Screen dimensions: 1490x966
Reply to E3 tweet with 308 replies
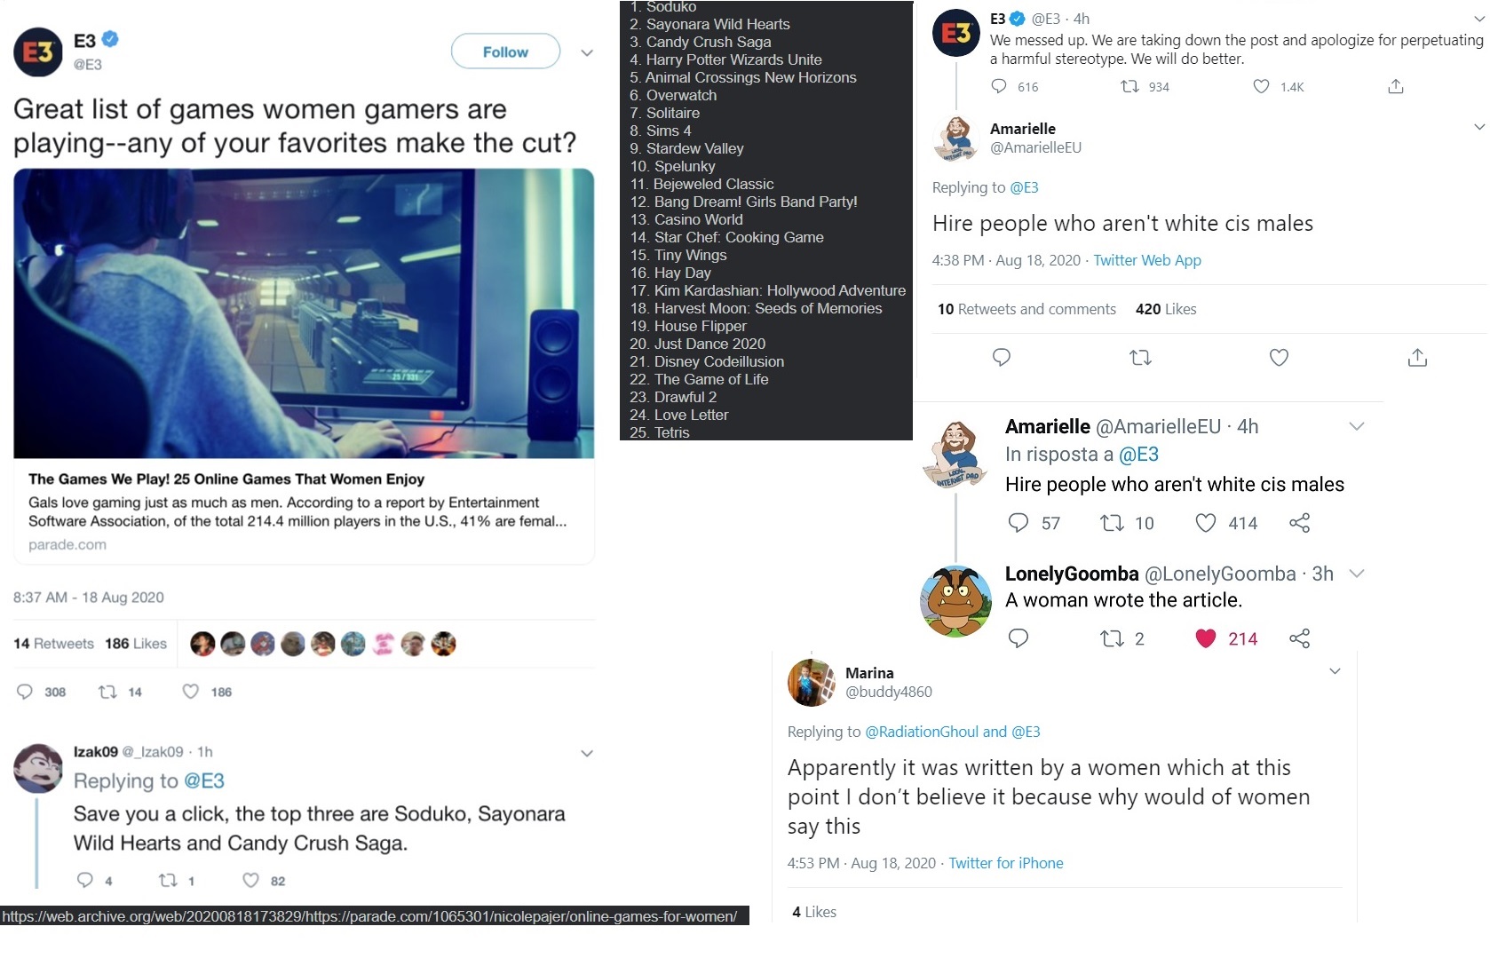25,692
